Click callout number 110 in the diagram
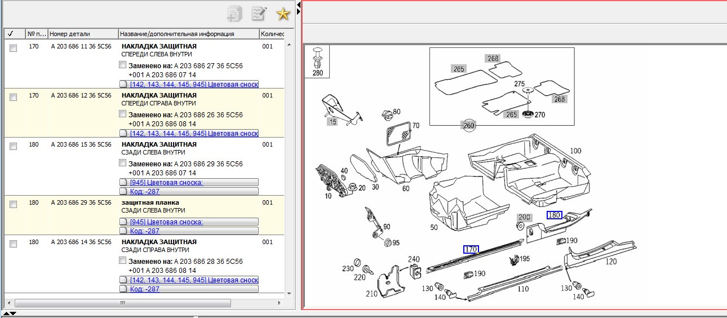 pos(522,289)
